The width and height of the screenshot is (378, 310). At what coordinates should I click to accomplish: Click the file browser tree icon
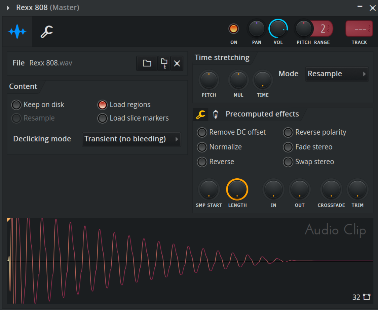pyautogui.click(x=164, y=63)
